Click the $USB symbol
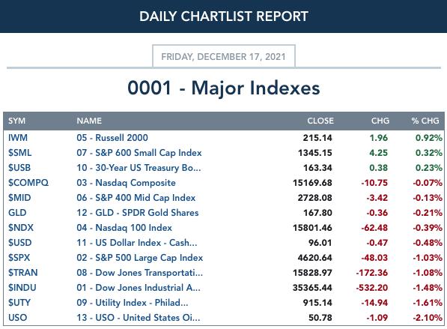Screen dimensions: 447x329 (19, 168)
